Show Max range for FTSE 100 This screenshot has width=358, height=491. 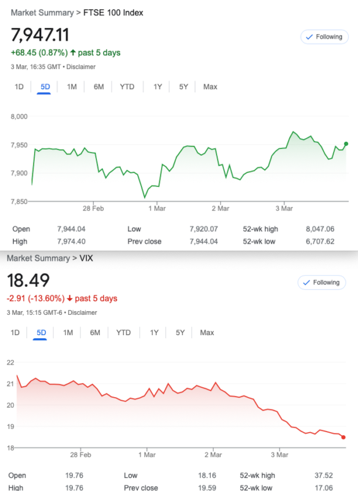click(x=210, y=87)
